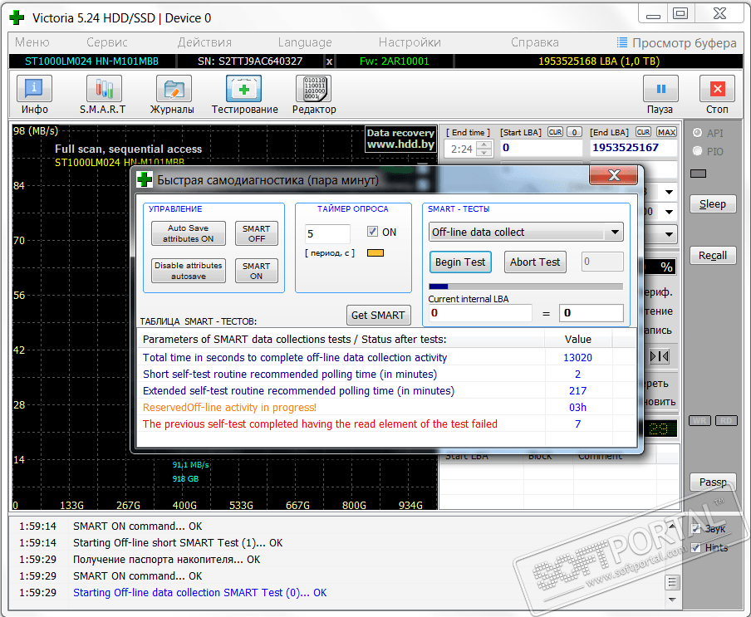751x617 pixels.
Task: Select the Extended self-test polling time row
Action: click(386, 391)
